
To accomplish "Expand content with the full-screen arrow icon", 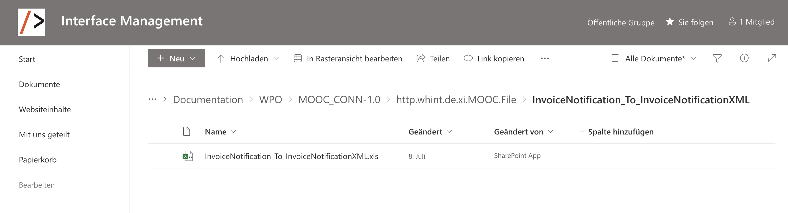I will pyautogui.click(x=772, y=58).
